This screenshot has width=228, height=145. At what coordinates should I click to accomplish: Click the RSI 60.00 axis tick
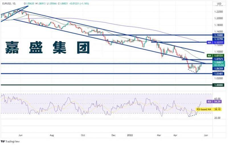[217, 99]
